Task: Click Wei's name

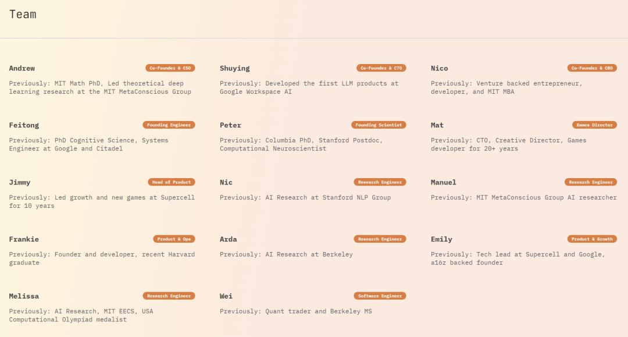Action: pos(226,297)
